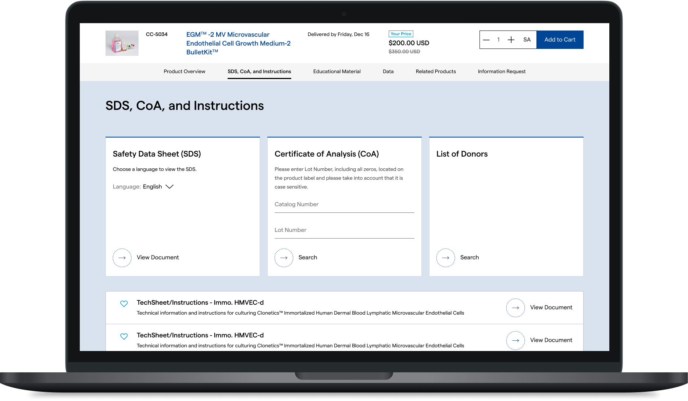Image resolution: width=688 pixels, height=401 pixels.
Task: Open the EGM-2 MV BulletKit product title link
Action: pyautogui.click(x=238, y=43)
